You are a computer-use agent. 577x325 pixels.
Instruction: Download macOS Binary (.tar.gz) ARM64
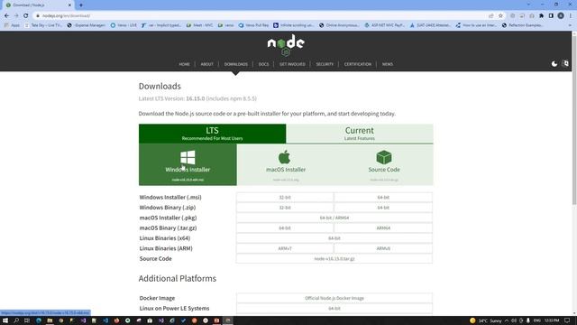click(x=383, y=228)
